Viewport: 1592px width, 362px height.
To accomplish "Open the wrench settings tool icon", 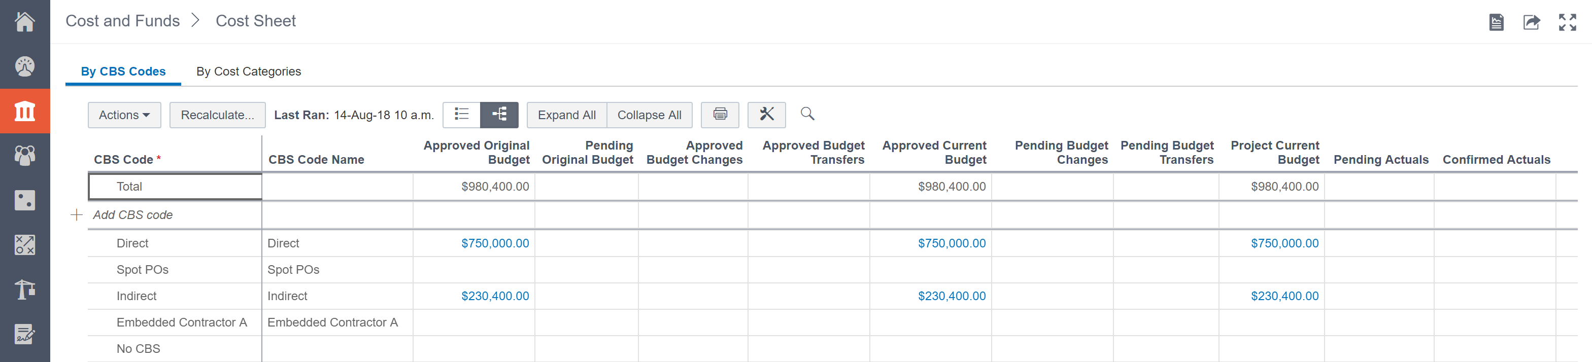I will coord(766,115).
